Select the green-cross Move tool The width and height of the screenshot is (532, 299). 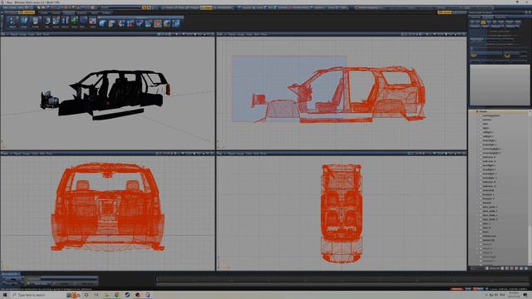(x=74, y=22)
